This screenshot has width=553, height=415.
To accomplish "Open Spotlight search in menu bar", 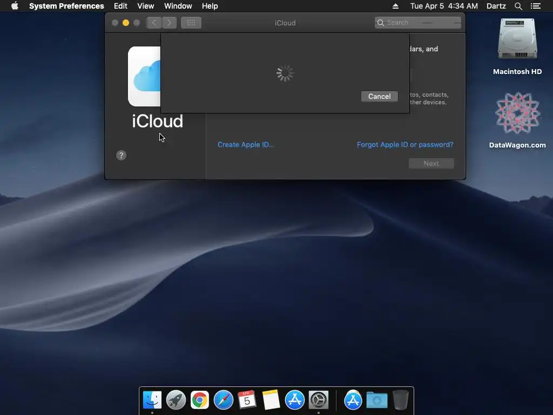I will [x=518, y=6].
